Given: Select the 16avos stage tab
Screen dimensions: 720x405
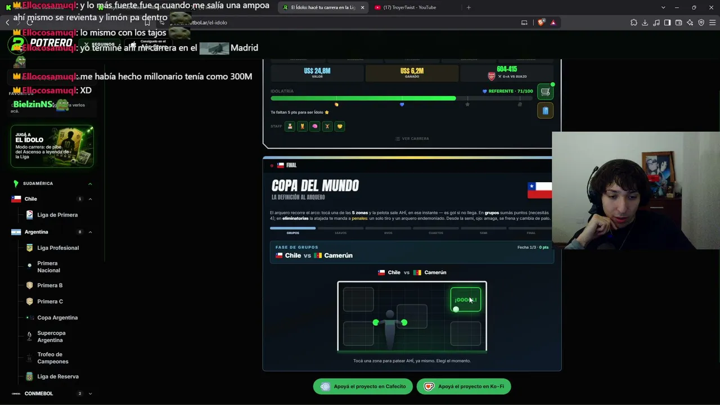Looking at the screenshot, I should [340, 231].
